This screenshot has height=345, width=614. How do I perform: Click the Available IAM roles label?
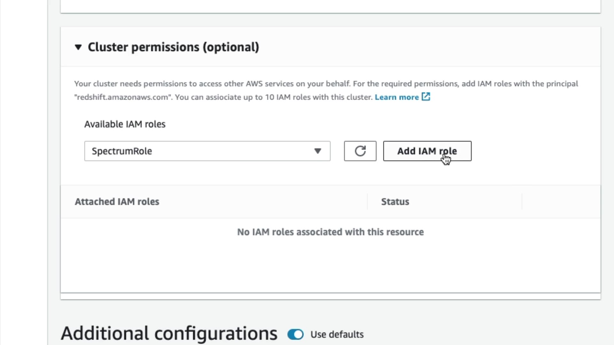(x=125, y=124)
